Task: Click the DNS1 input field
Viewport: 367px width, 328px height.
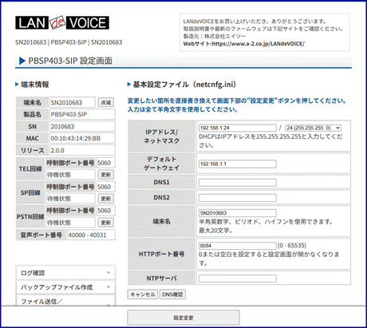Action: (x=238, y=183)
